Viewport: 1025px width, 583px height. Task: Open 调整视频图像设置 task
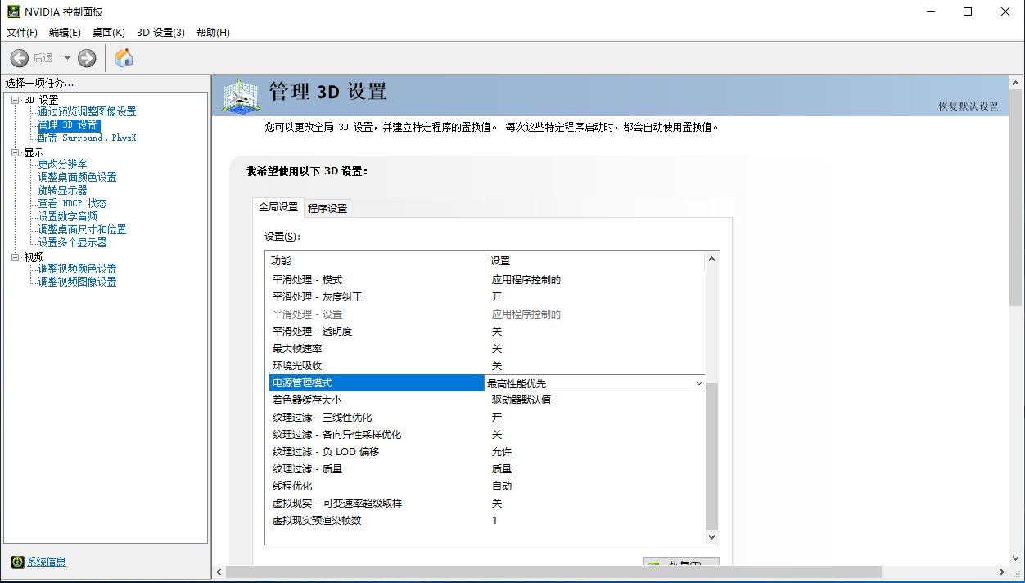click(77, 282)
